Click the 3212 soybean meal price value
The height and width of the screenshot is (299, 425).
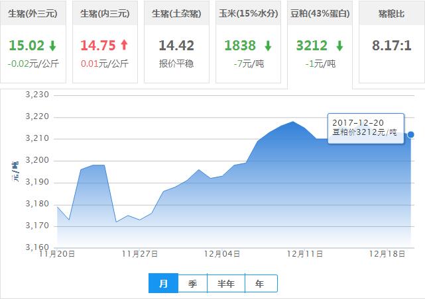pos(312,46)
